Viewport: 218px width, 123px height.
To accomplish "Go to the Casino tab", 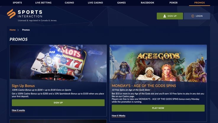I will point(70,3).
